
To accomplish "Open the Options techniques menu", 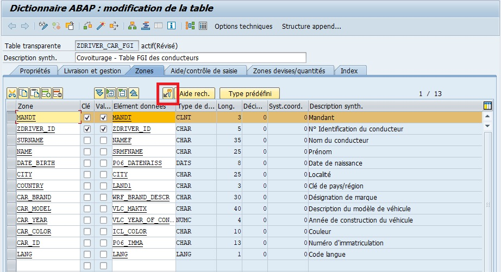I will 243,26.
